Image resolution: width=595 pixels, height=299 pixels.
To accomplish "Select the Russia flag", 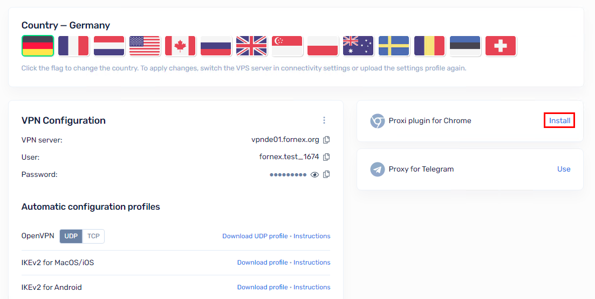I will pos(216,46).
